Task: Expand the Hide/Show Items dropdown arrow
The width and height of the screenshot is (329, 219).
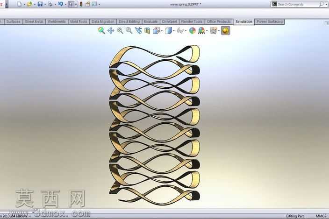Action: (x=186, y=31)
